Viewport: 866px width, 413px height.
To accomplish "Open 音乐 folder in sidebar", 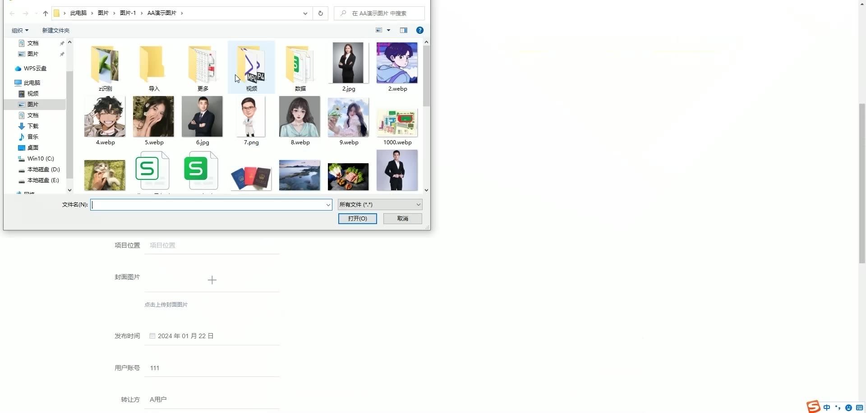I will (x=33, y=137).
